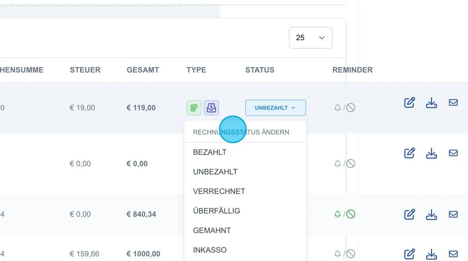
Task: Click reminder bell in € 0,00 row
Action: (x=338, y=164)
